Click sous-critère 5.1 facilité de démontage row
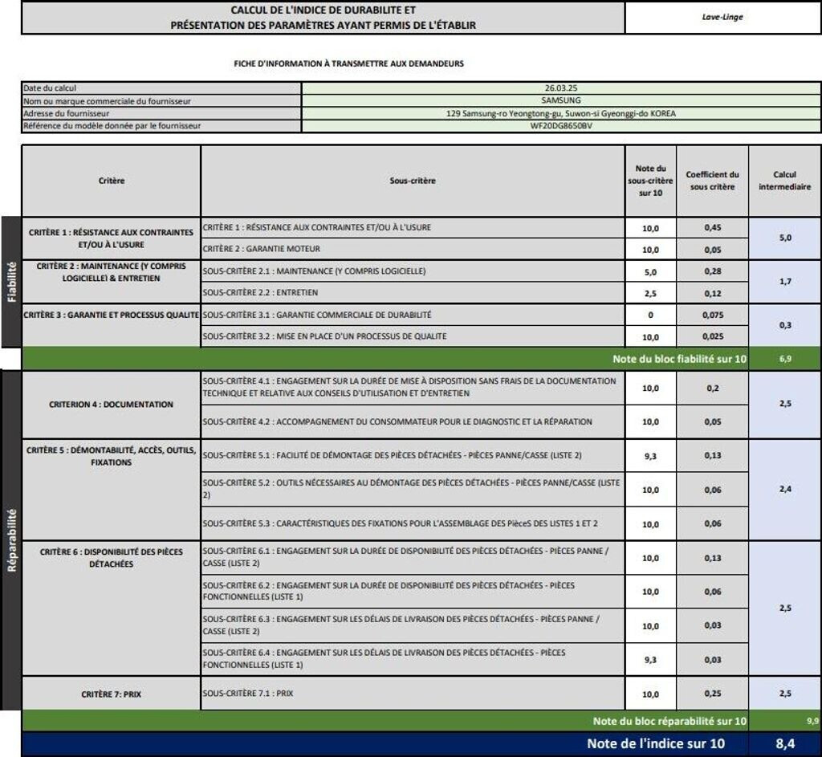822x757 pixels. pos(412,455)
